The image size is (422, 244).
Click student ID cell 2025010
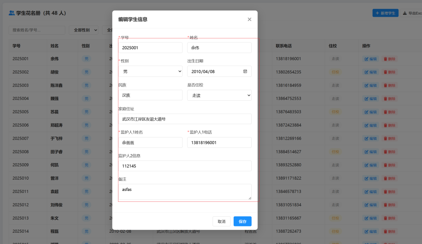coord(20,178)
